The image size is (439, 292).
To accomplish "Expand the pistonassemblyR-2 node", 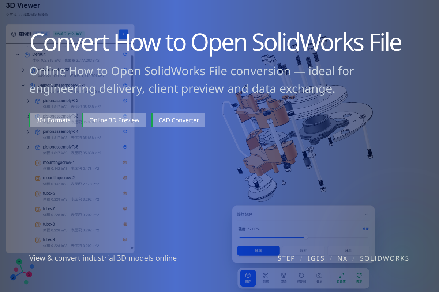I will pos(29,101).
